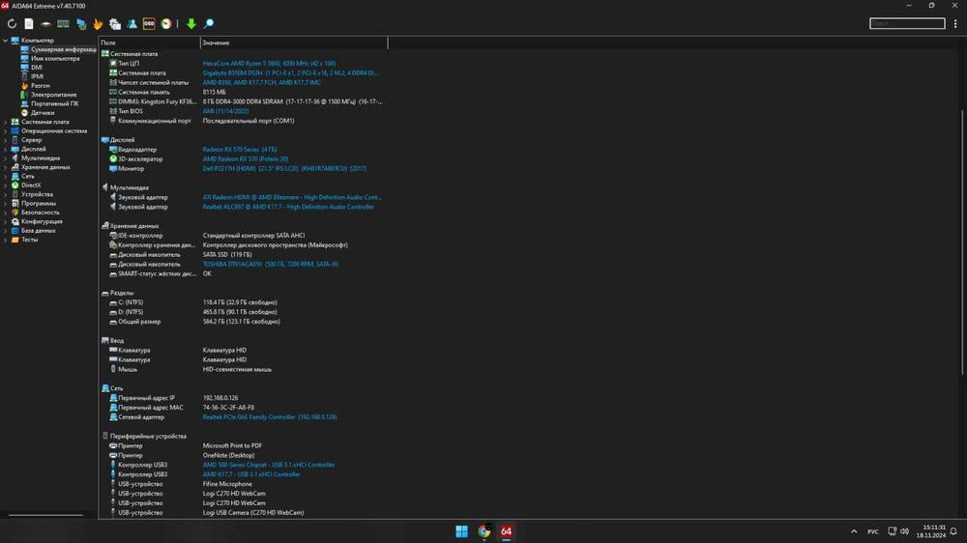Open the DMI tree item

(x=37, y=68)
